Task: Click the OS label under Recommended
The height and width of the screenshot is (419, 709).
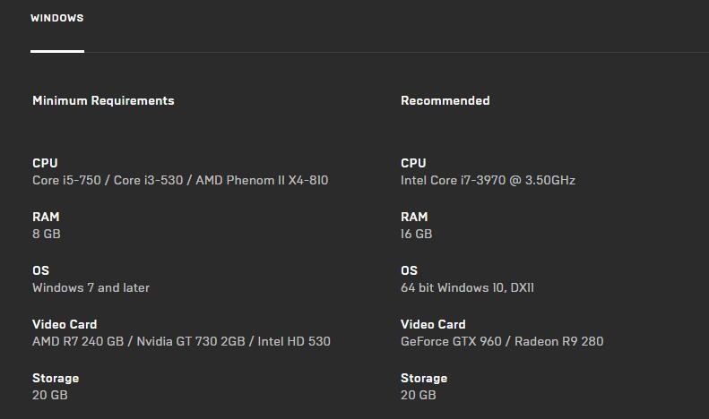Action: coord(409,271)
